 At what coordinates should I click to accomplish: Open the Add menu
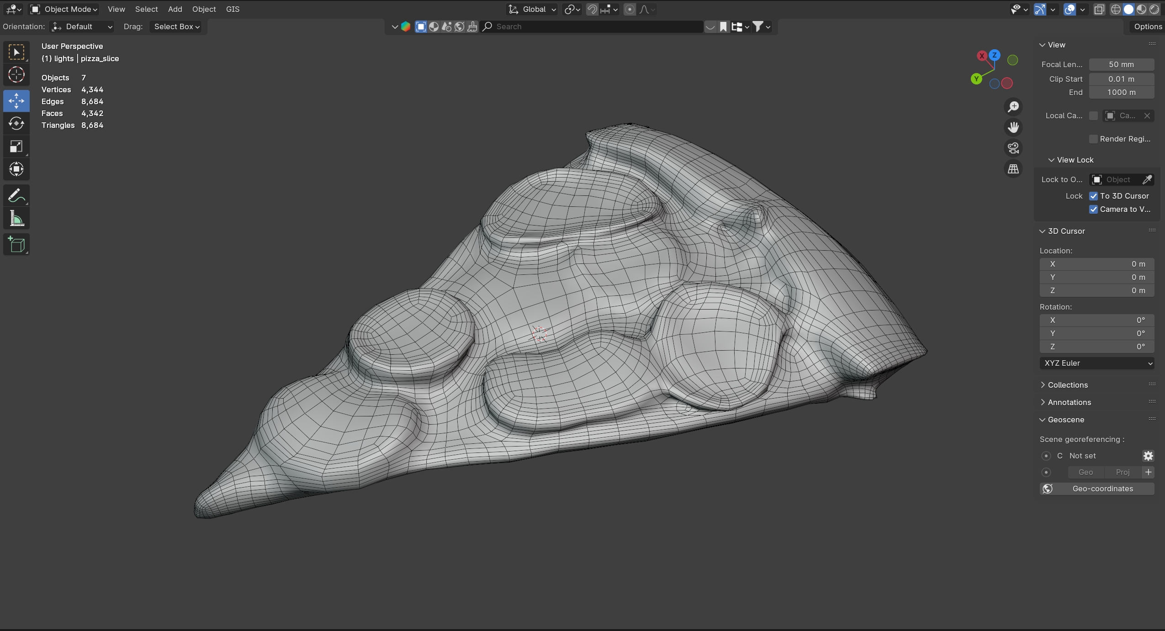[175, 9]
